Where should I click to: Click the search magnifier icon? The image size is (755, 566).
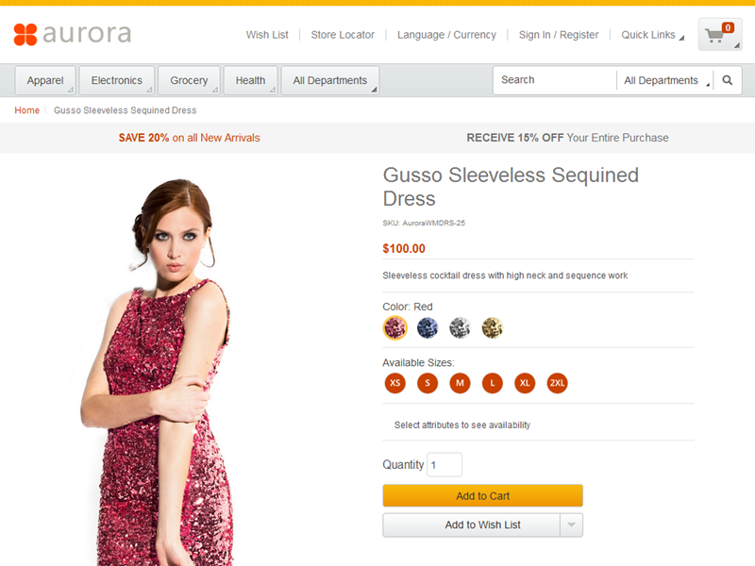tap(728, 81)
